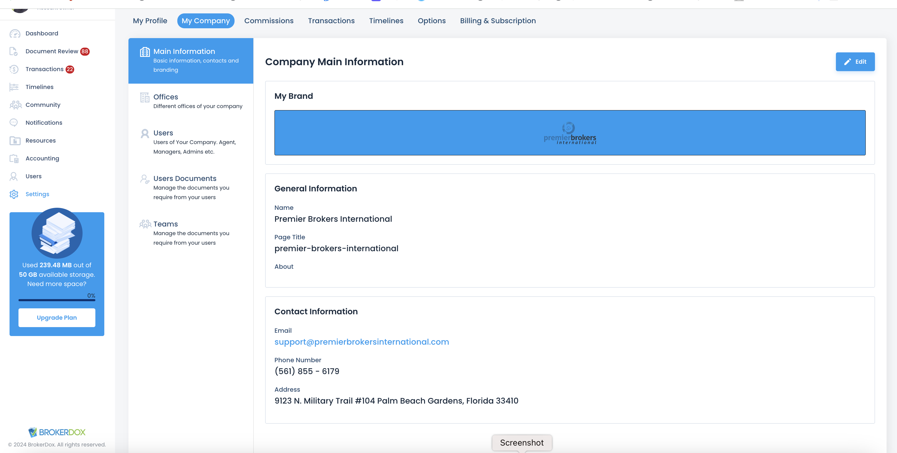Click the Notifications bubble icon

(14, 123)
